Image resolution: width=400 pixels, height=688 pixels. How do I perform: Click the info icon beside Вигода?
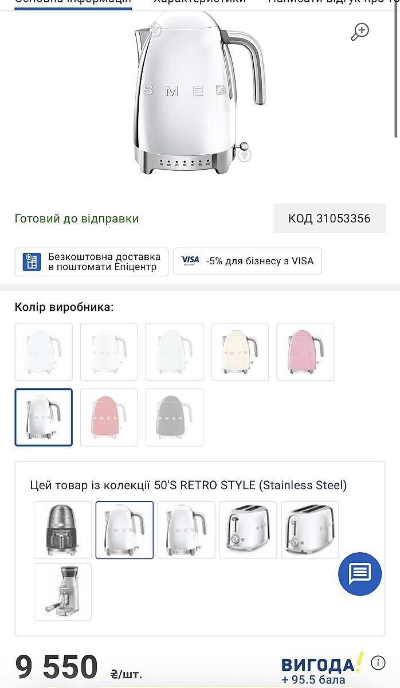click(x=378, y=663)
